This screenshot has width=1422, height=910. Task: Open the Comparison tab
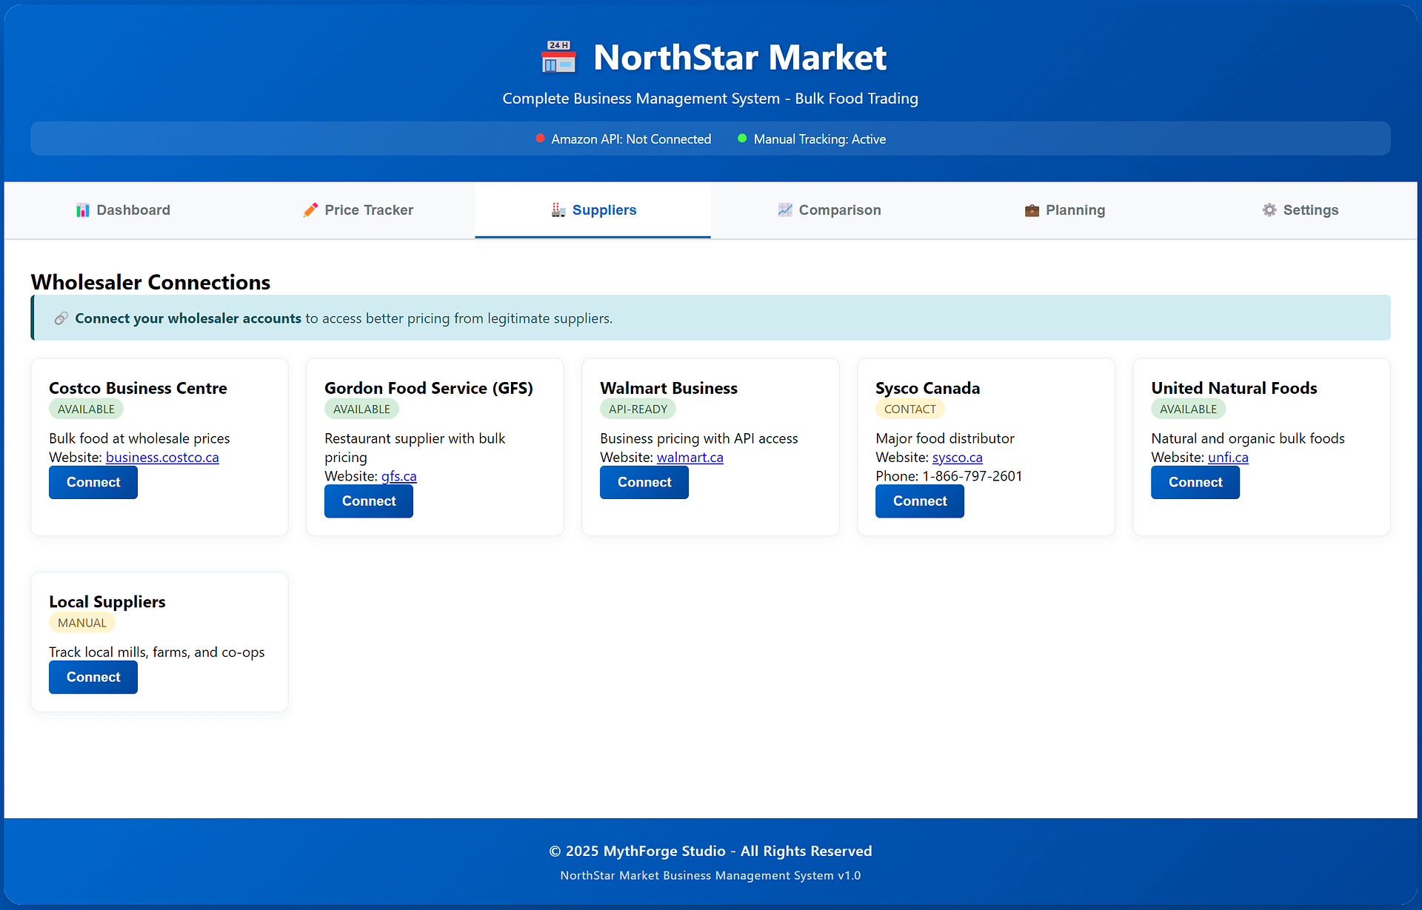[x=829, y=210]
